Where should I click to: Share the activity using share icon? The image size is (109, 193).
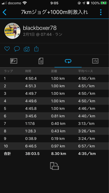(36, 49)
